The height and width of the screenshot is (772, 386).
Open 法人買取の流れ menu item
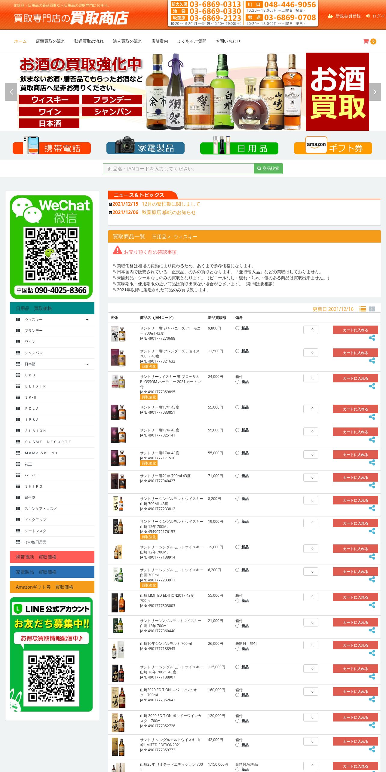point(127,41)
